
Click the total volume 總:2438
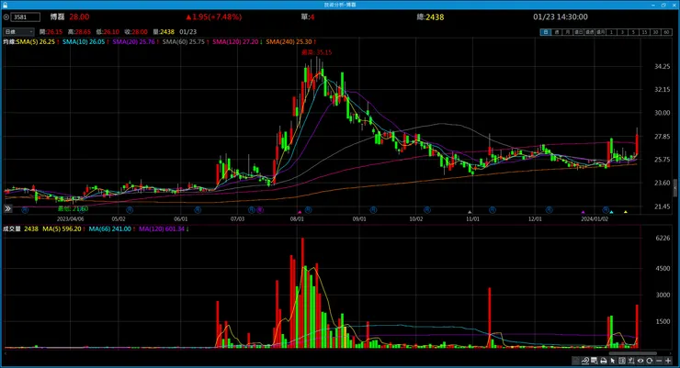[x=430, y=17]
